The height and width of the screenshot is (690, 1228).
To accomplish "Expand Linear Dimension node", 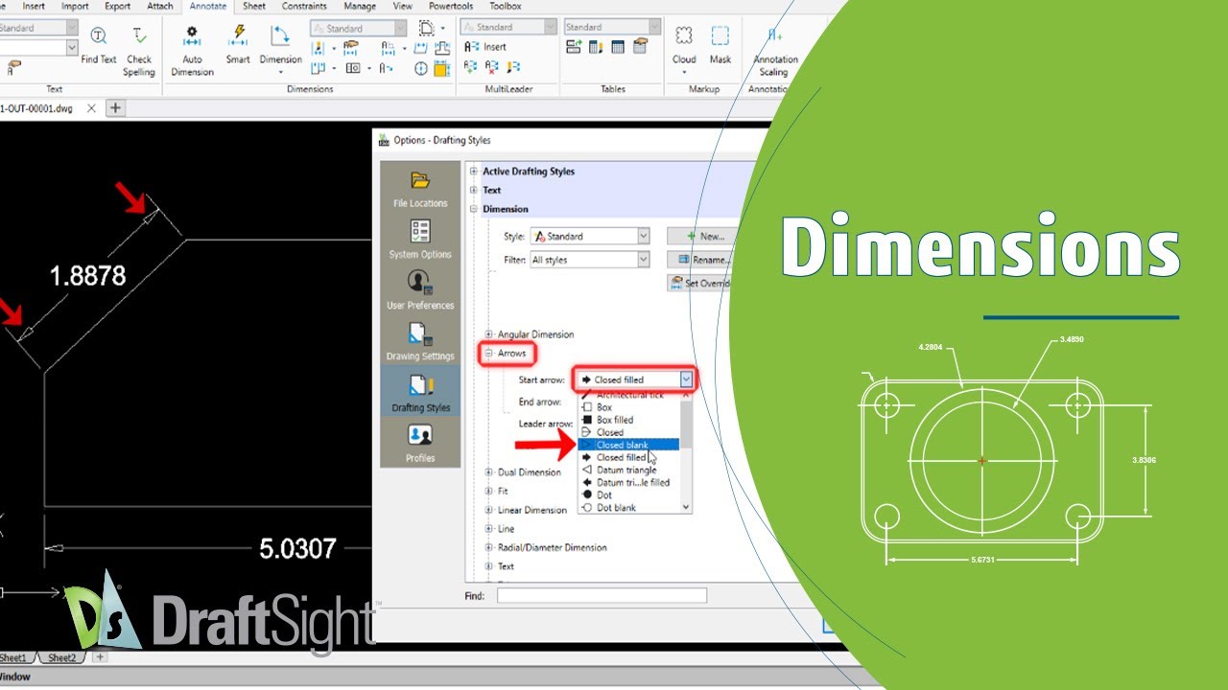I will tap(489, 510).
